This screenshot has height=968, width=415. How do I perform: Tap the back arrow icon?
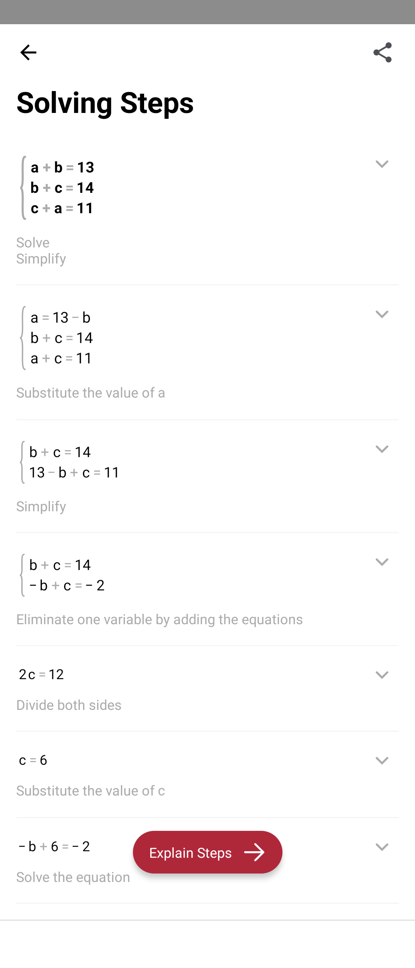point(28,52)
